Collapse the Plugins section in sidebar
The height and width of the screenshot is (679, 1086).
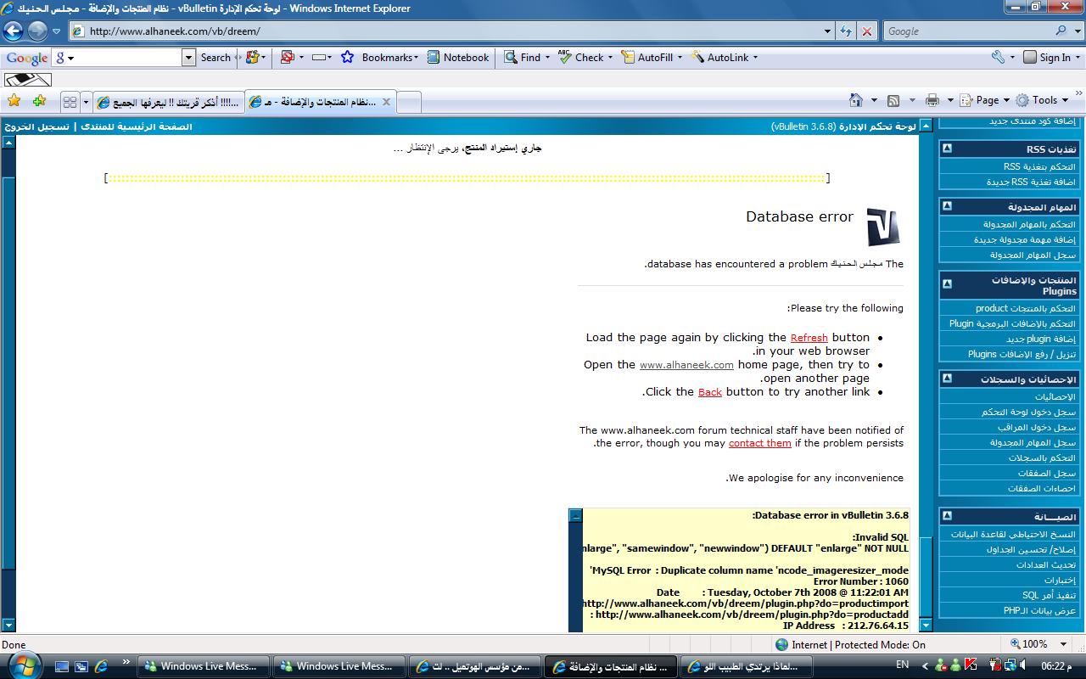pyautogui.click(x=947, y=284)
